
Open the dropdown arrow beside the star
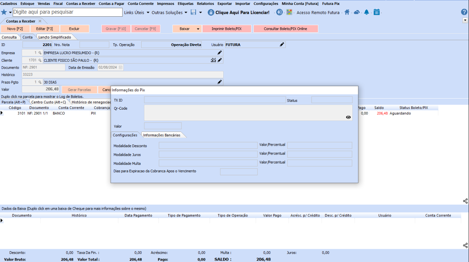[x=10, y=12]
